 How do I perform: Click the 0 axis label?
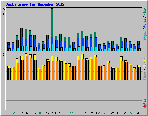(4, 82)
